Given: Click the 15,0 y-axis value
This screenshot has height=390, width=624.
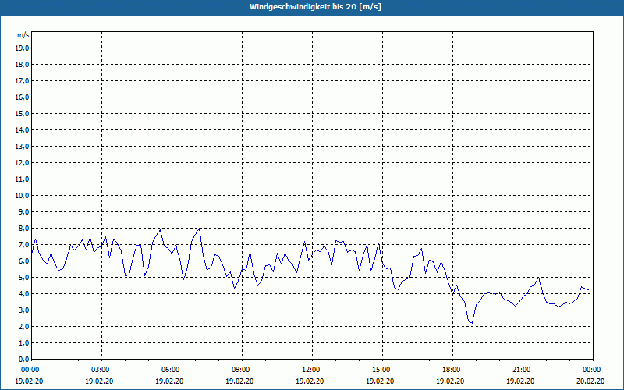Looking at the screenshot, I should pyautogui.click(x=22, y=113).
